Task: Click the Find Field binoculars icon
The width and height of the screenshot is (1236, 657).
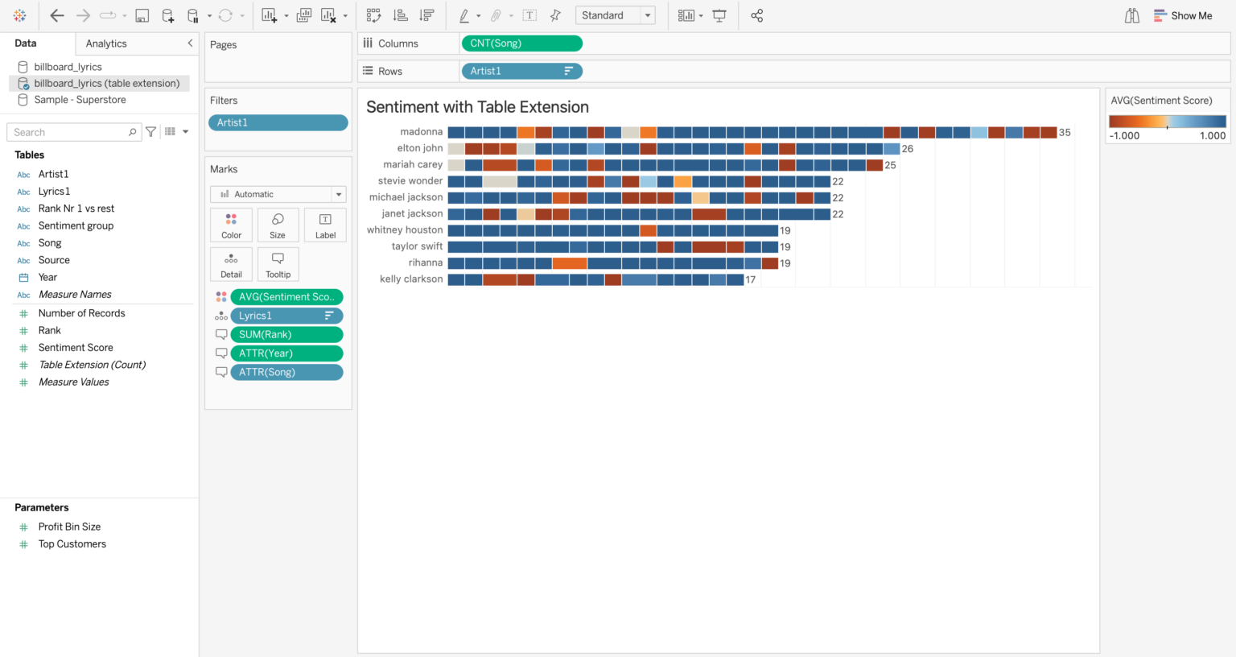Action: 1131,14
